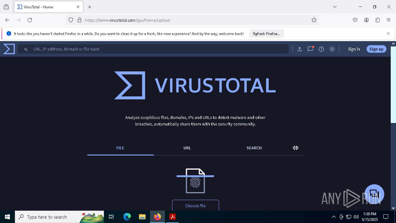
Task: Open Adobe Acrobat from the taskbar
Action: click(173, 217)
